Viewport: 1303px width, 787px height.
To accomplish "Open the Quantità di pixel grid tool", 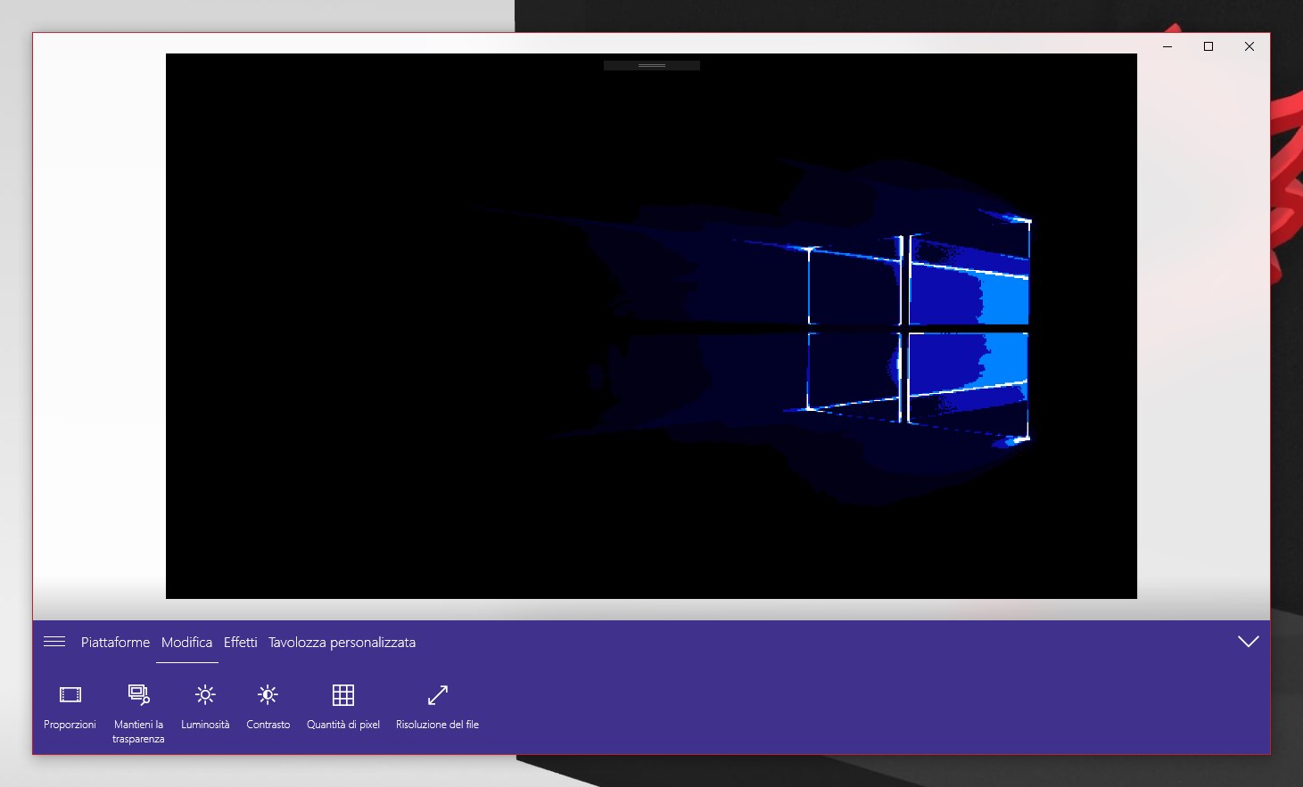I will (x=343, y=708).
